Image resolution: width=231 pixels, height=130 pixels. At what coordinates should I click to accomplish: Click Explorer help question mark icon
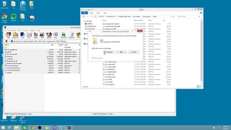(201, 13)
